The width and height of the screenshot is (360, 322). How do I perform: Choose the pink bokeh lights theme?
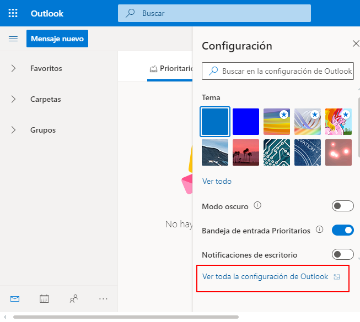[x=338, y=152]
